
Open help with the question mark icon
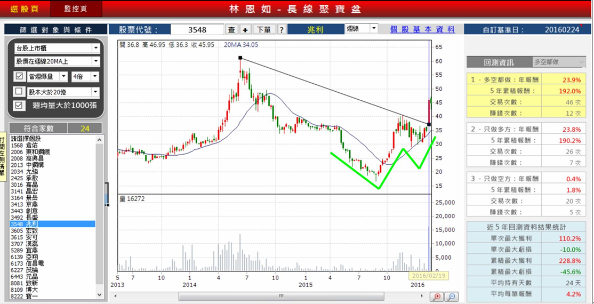click(282, 30)
